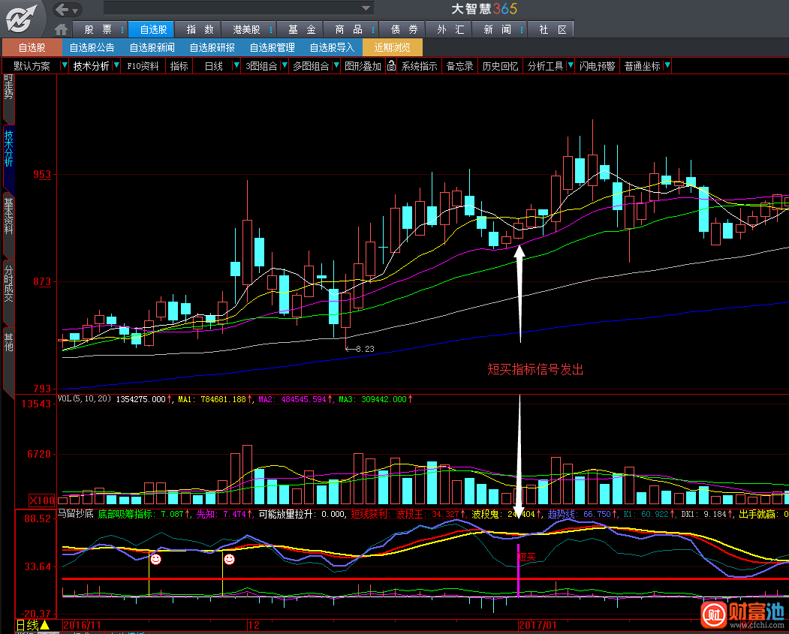Expand the 分析工具 dropdown arrow
Image resolution: width=789 pixels, height=634 pixels.
click(570, 65)
